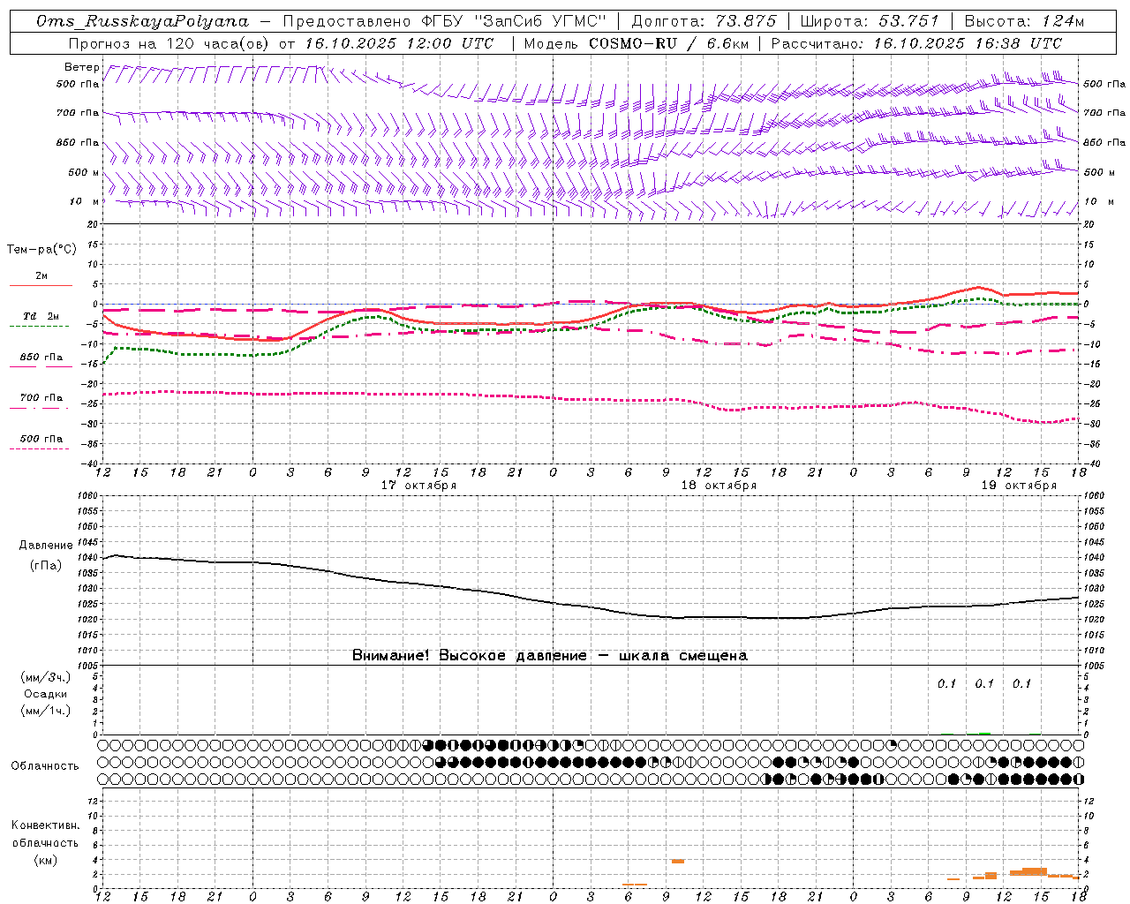The height and width of the screenshot is (904, 1130).
Task: Click the 'Давление' pressure label
Action: (46, 546)
